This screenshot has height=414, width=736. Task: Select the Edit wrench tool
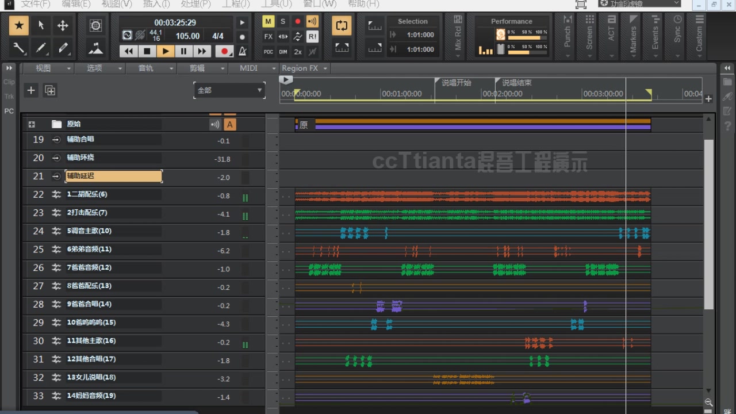coord(19,48)
